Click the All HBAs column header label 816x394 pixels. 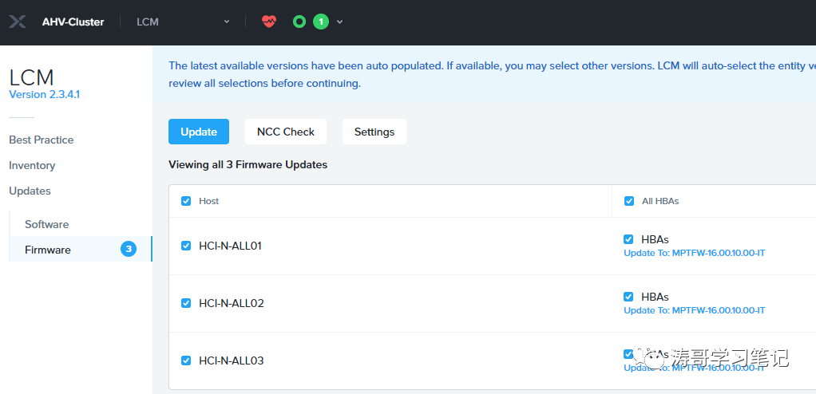pos(660,201)
